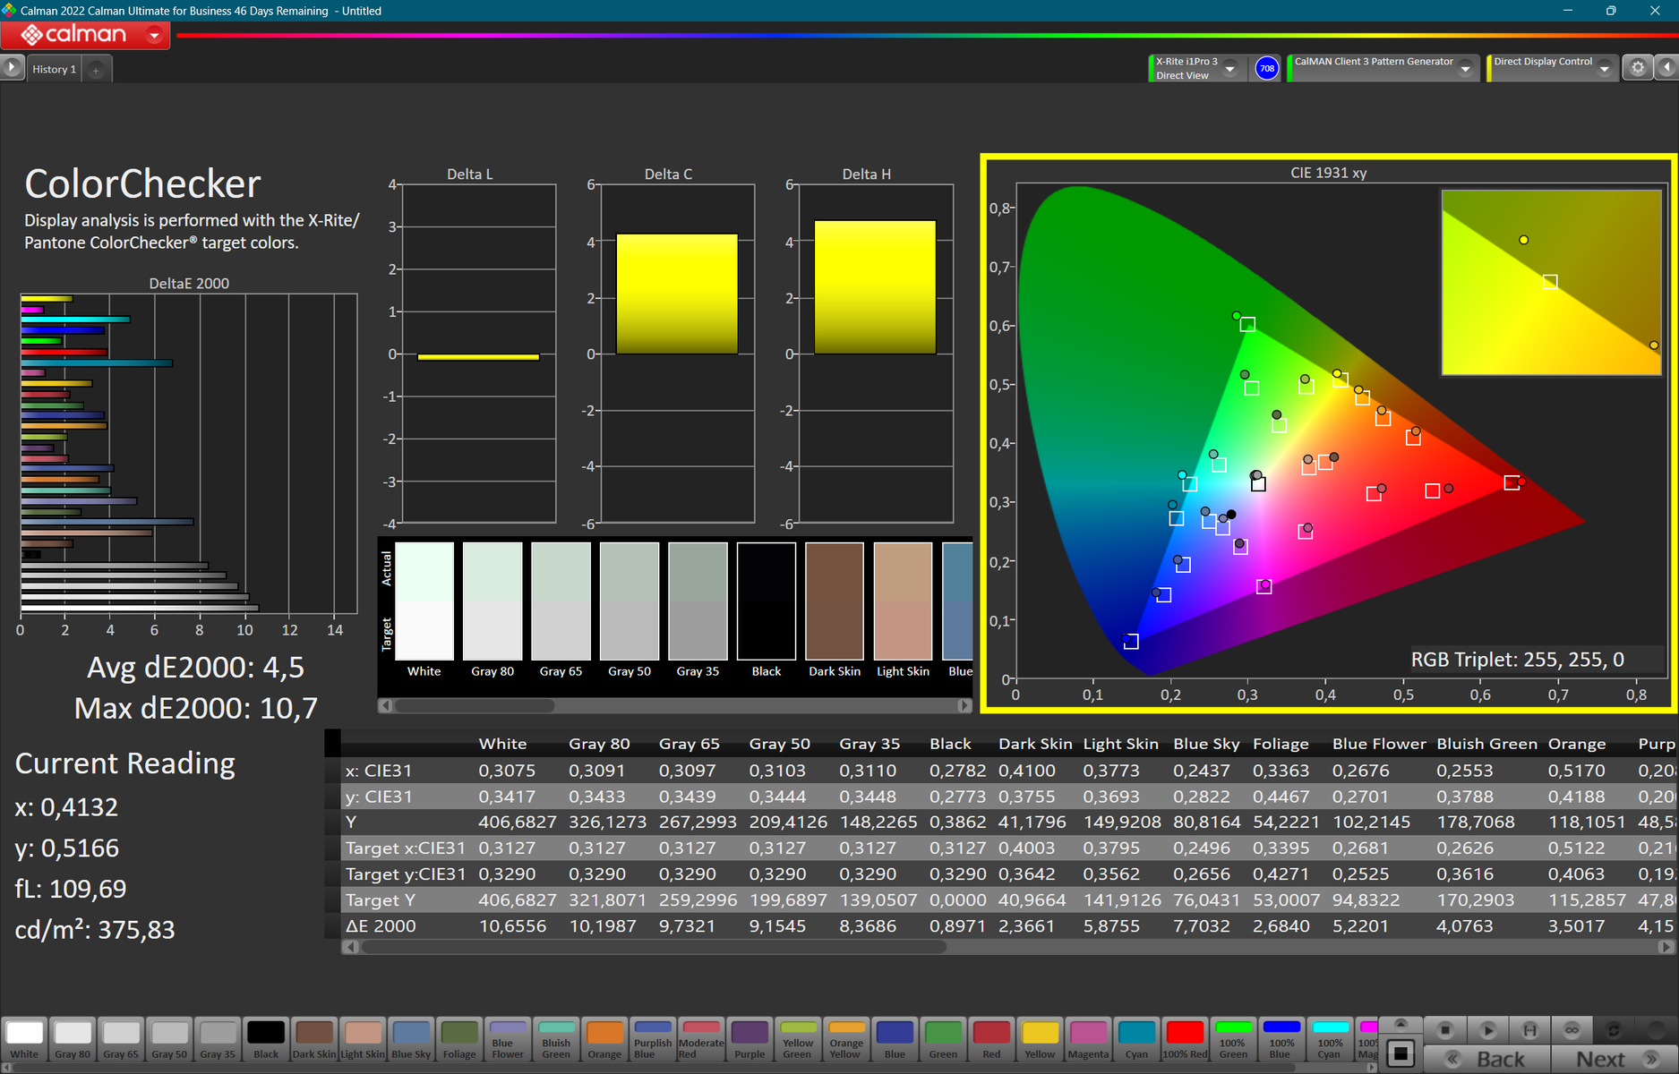This screenshot has width=1679, height=1074.
Task: Open the X-Rite i1Pro 3 meter dropdown
Action: coord(1230,69)
